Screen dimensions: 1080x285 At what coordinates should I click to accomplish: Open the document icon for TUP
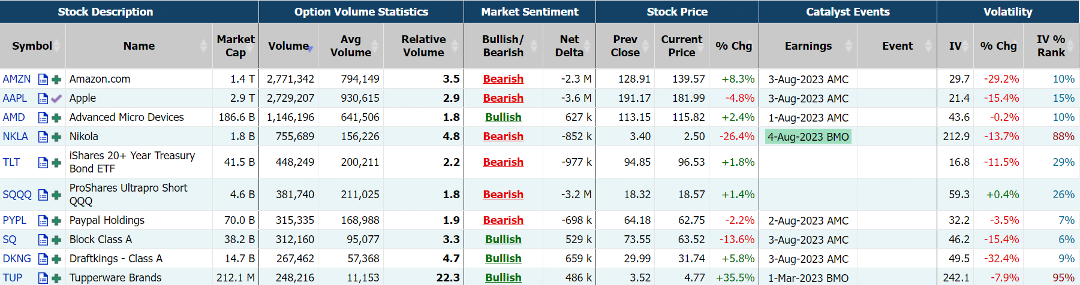(43, 278)
